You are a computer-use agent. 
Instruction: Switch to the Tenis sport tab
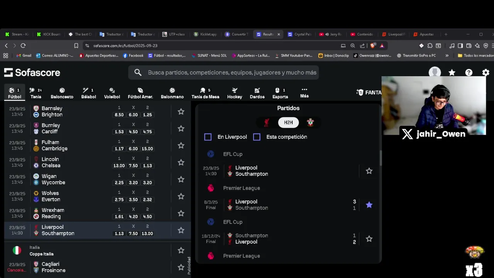36,93
